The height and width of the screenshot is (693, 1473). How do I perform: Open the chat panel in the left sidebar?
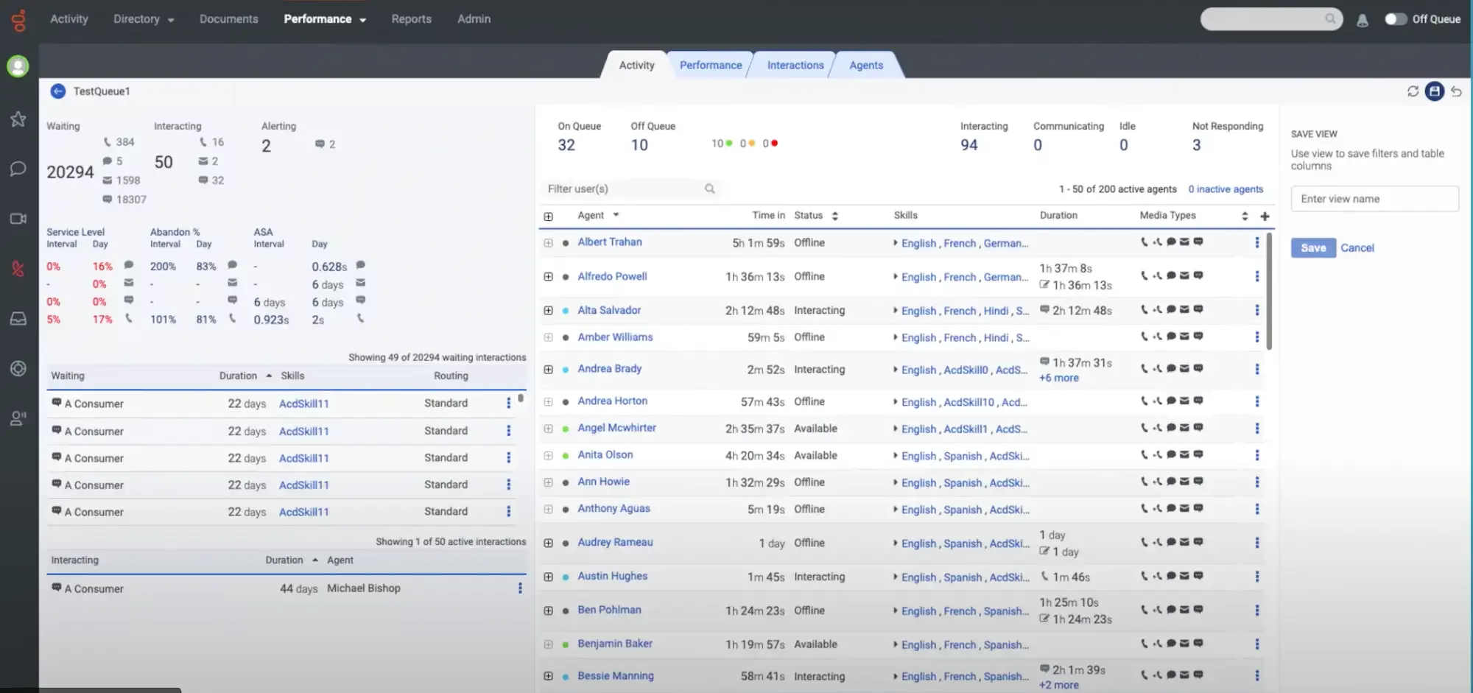pyautogui.click(x=18, y=169)
